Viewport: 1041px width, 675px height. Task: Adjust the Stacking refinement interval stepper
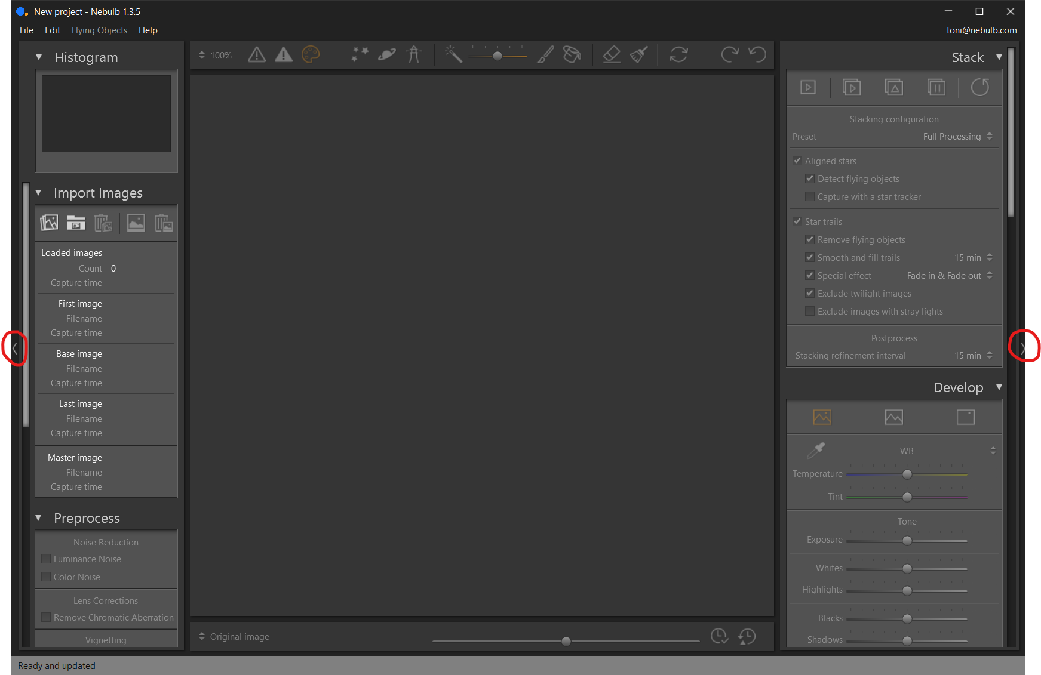(990, 355)
